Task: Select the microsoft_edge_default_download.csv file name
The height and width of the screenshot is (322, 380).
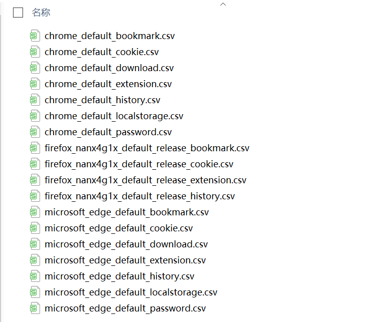Action: (126, 244)
